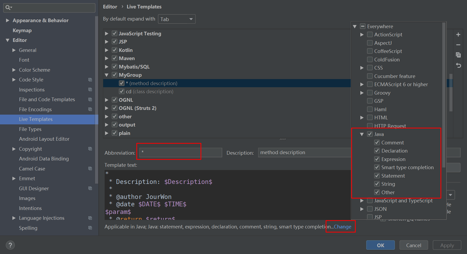Click the context popup vertical scrollbar
The height and width of the screenshot is (254, 467).
444,95
